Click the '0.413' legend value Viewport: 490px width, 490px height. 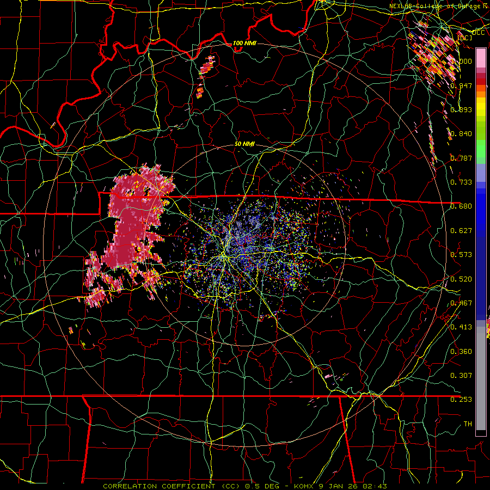point(461,327)
